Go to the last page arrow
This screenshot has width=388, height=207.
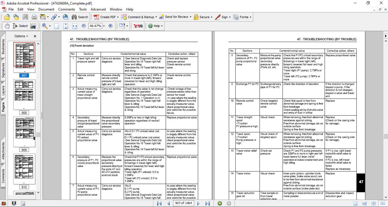pos(208,203)
